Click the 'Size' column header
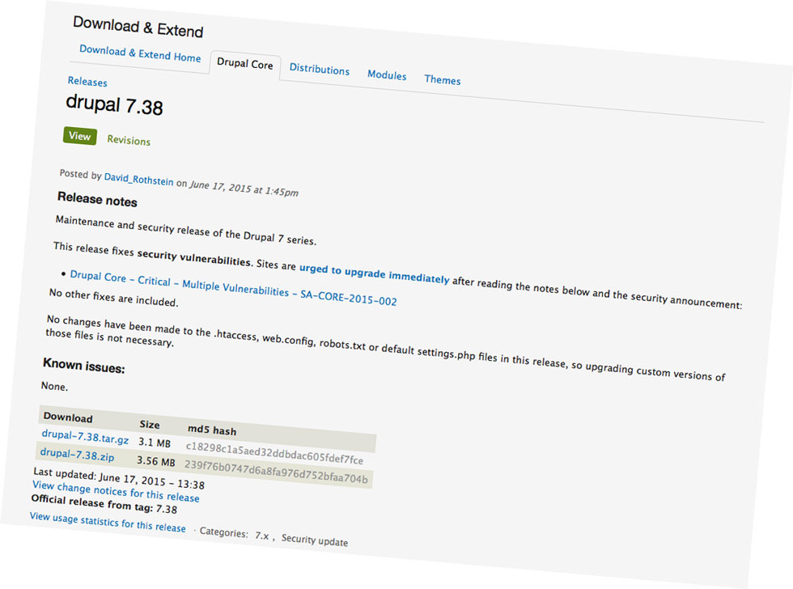The image size is (793, 589). click(150, 424)
